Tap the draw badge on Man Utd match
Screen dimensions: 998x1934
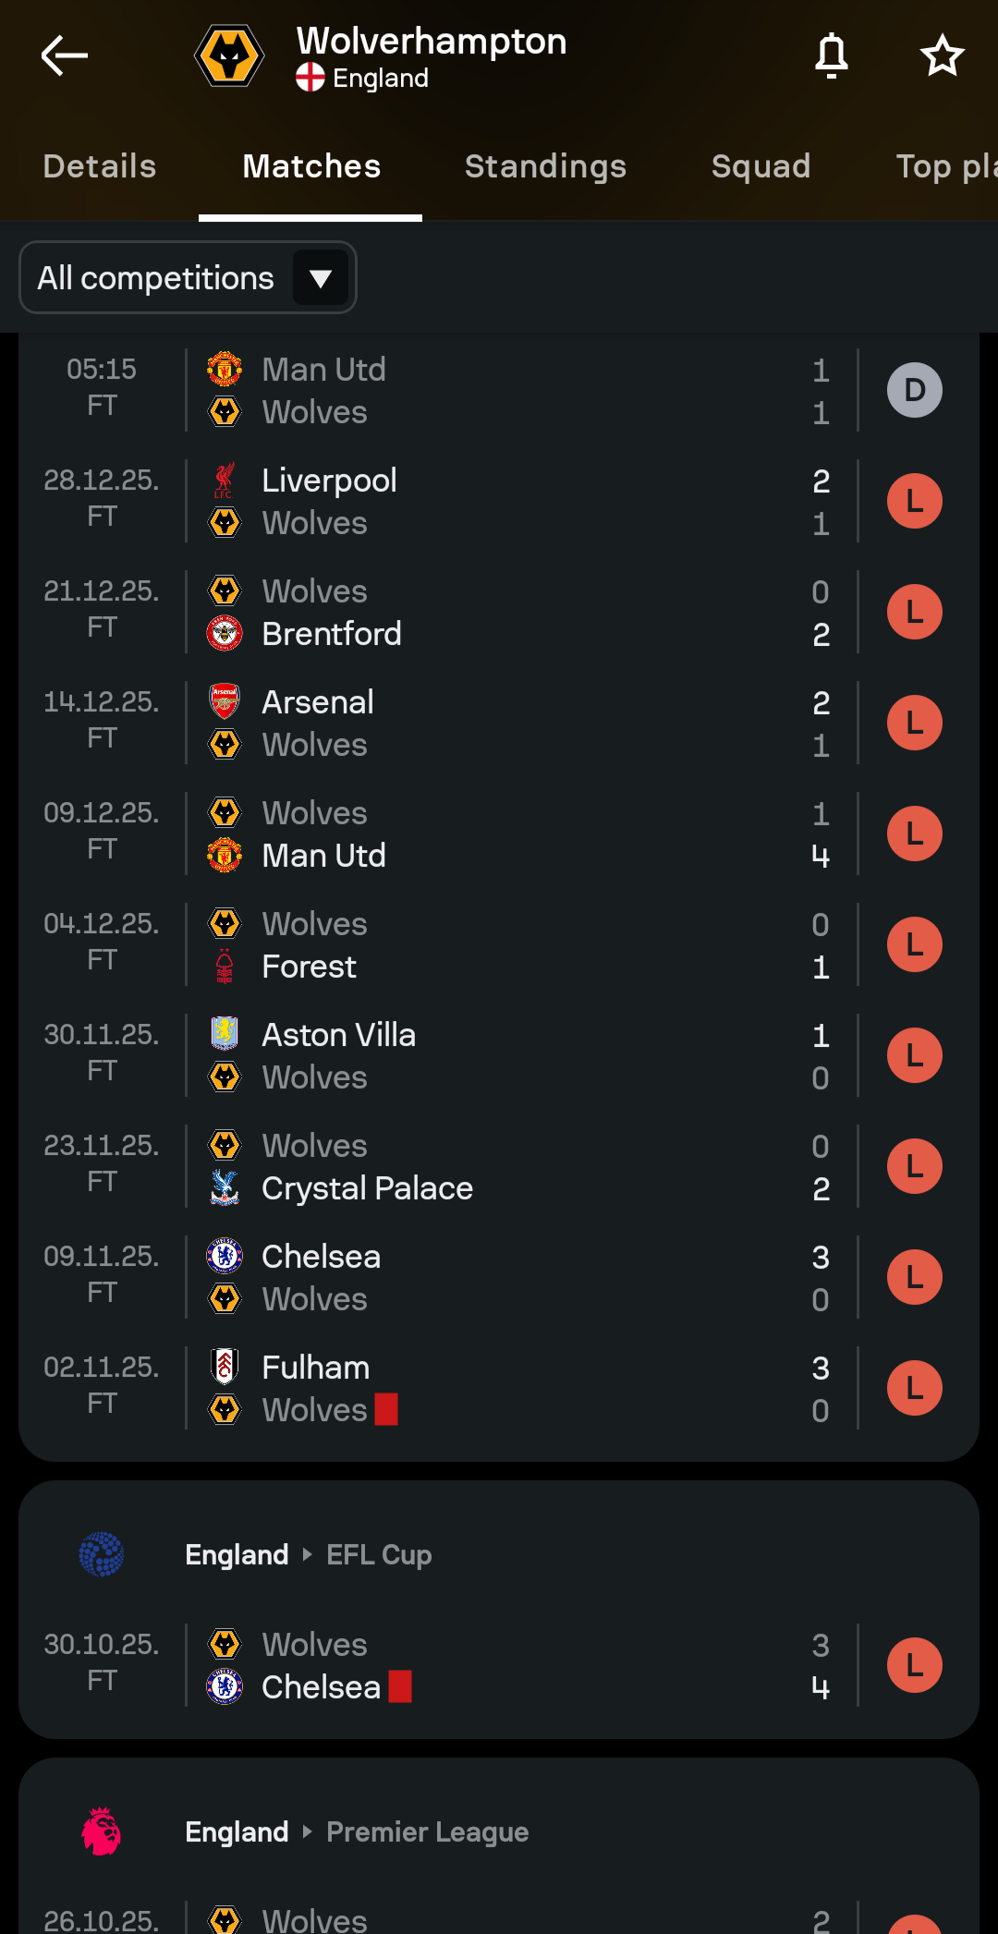(914, 390)
